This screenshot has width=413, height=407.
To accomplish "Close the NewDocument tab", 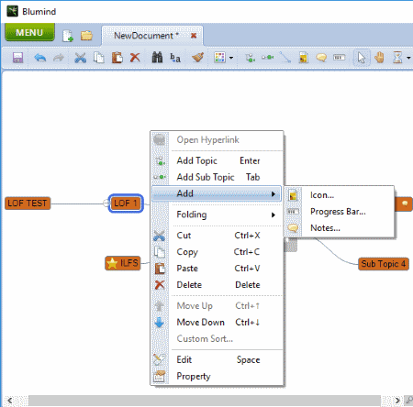I will (x=194, y=36).
